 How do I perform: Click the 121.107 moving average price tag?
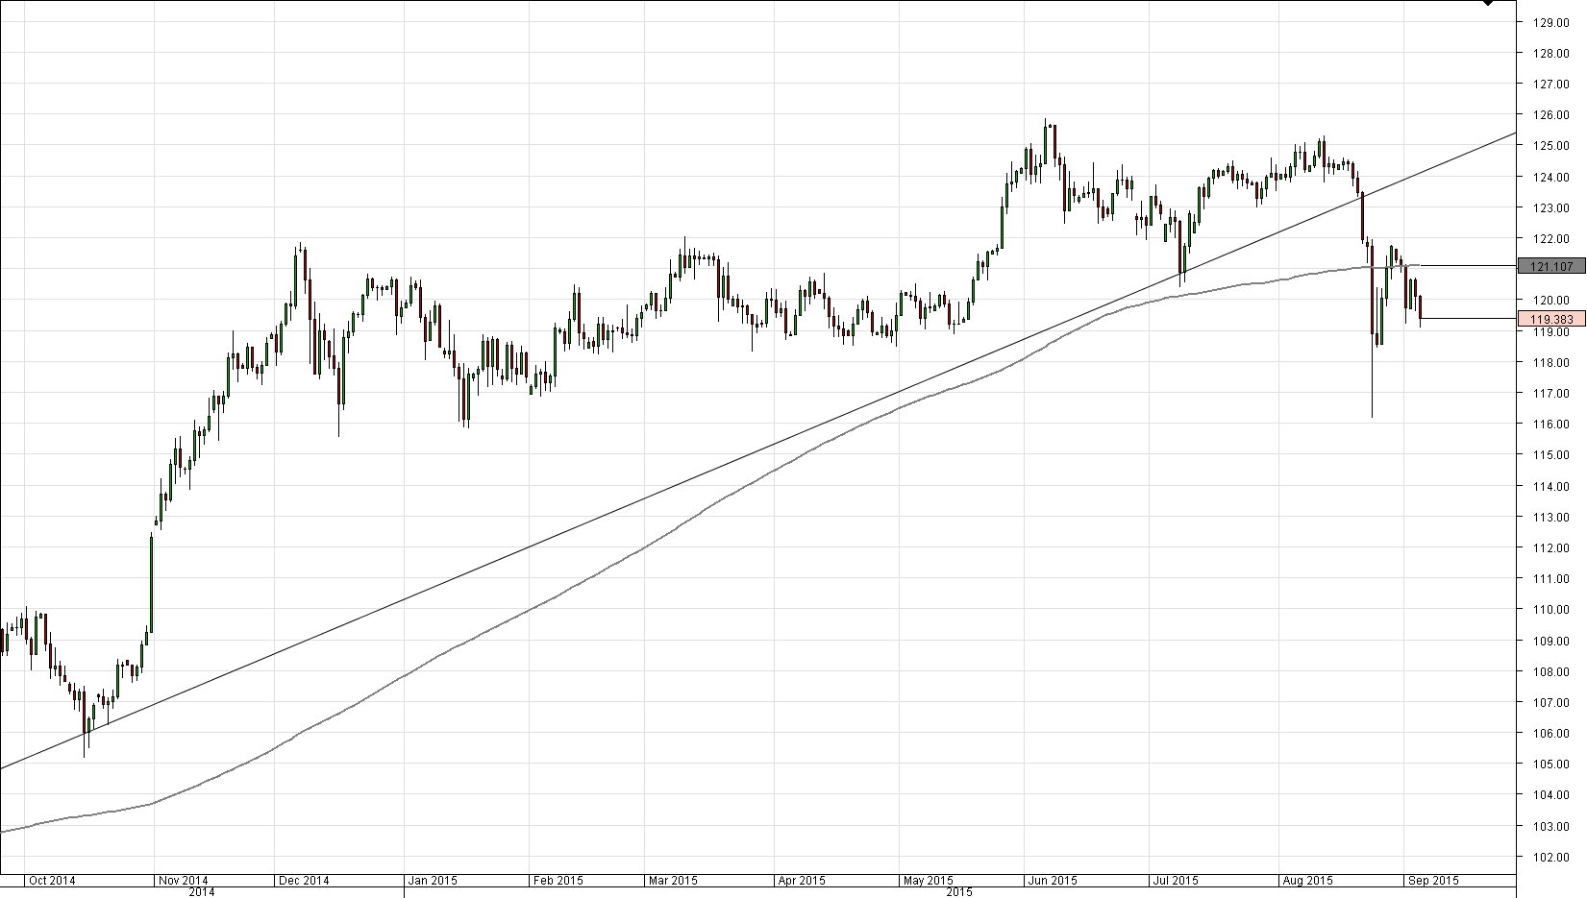(x=1550, y=266)
